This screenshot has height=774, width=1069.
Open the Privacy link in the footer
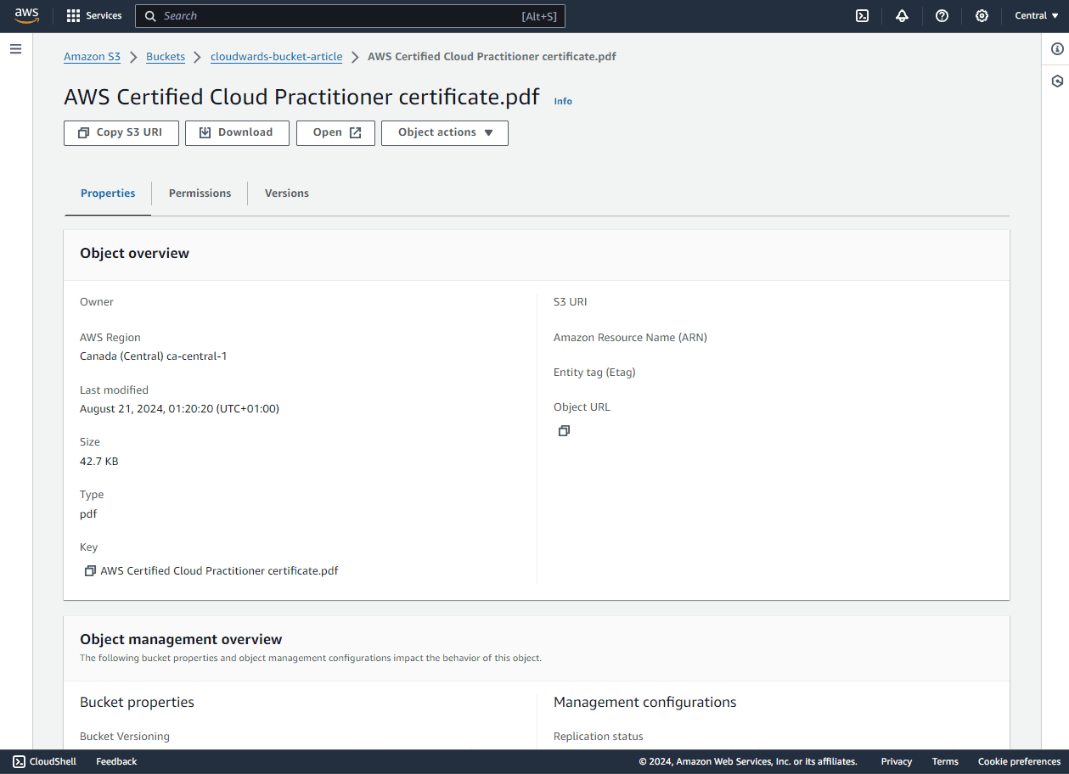897,761
